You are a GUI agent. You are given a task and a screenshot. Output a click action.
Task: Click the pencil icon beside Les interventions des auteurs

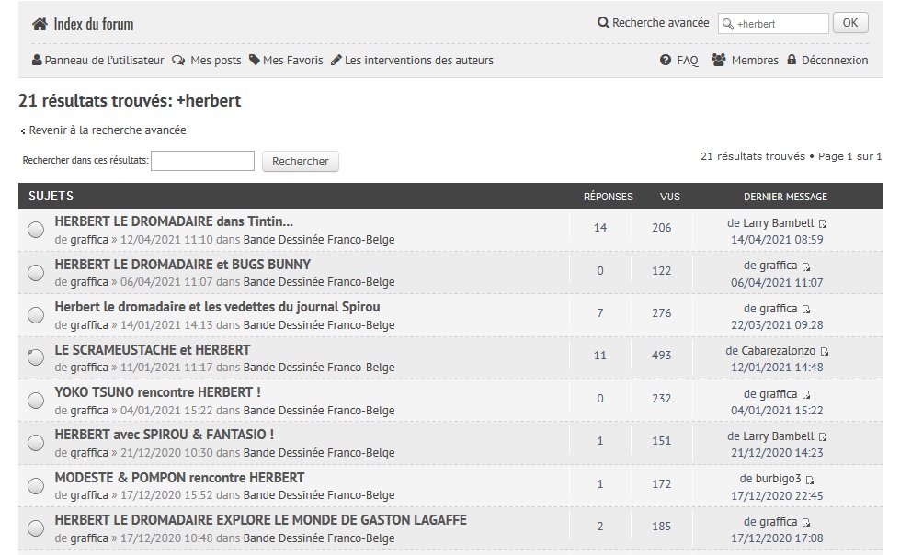[336, 61]
